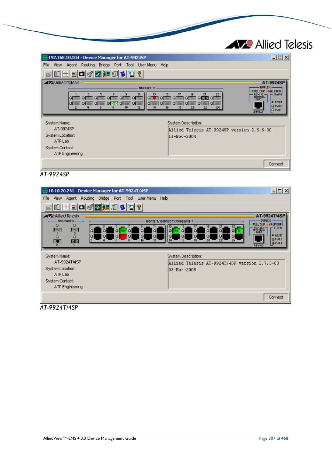Click Connect button in AT-9924SP window
The width and height of the screenshot is (332, 470).
point(276,164)
